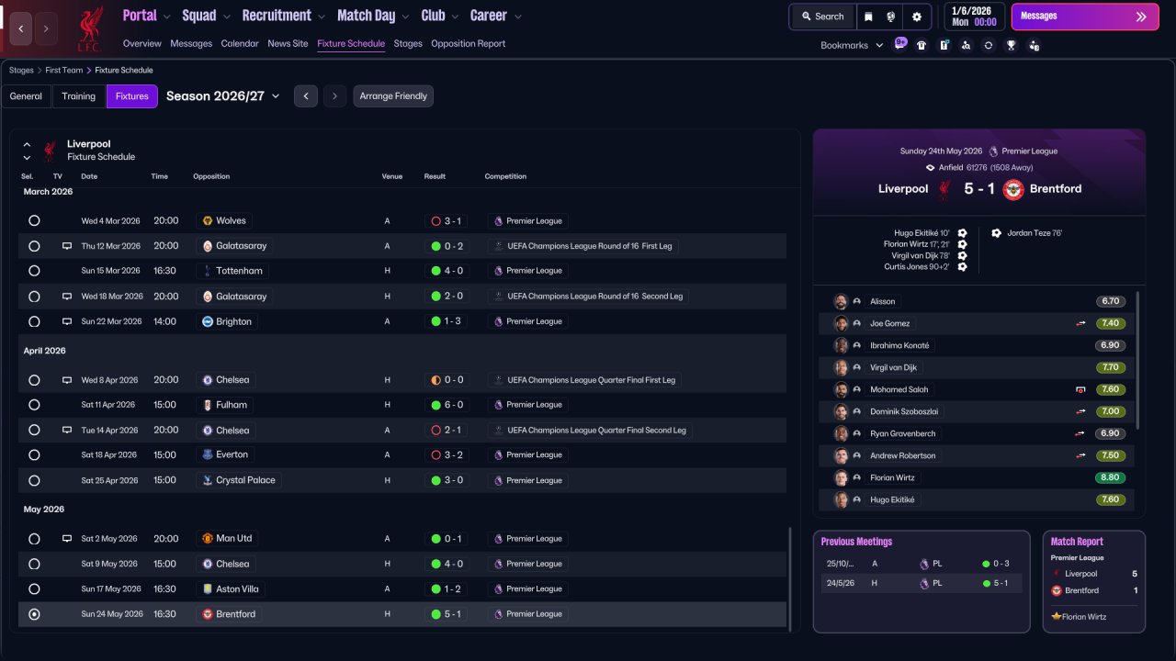Switch to the Training tab
1176x661 pixels.
tap(79, 96)
